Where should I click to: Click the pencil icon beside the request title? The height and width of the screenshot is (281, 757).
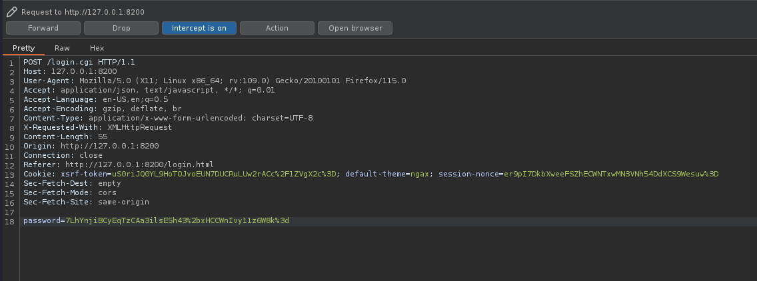point(11,12)
